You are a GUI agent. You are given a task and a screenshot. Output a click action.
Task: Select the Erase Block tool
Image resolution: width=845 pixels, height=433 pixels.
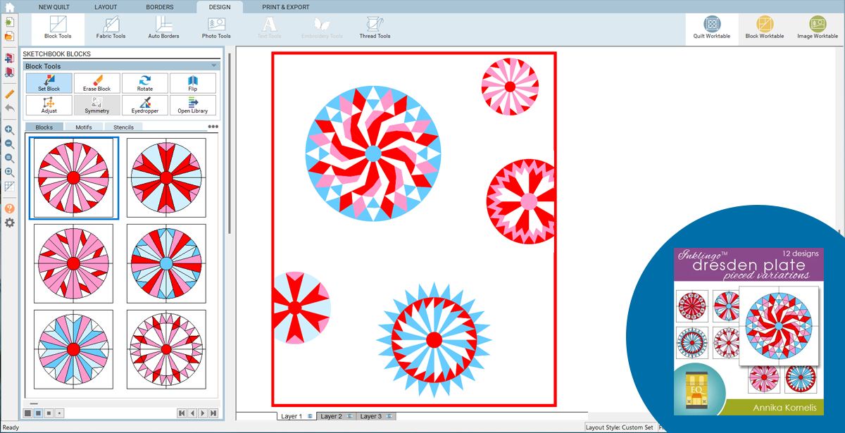97,83
